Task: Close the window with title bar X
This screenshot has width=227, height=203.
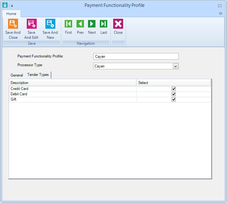Action: point(219,6)
